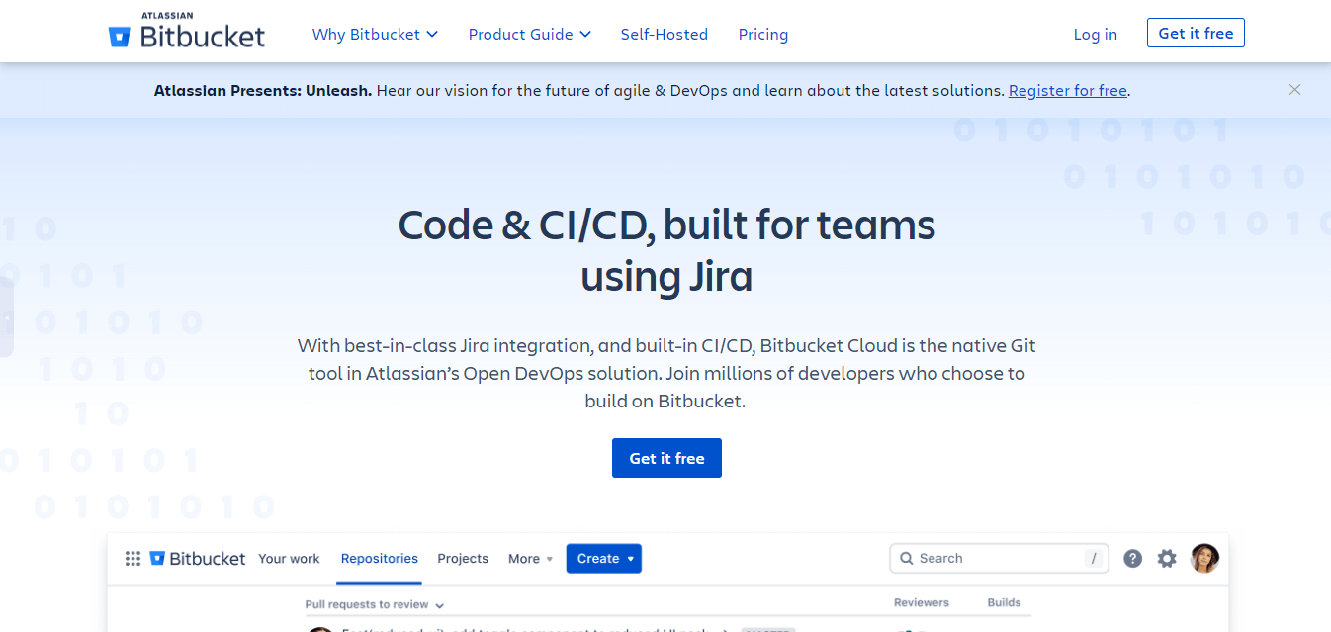Click the Atlassian Bitbucket logo
Screen dimensions: 1331x632
187,33
